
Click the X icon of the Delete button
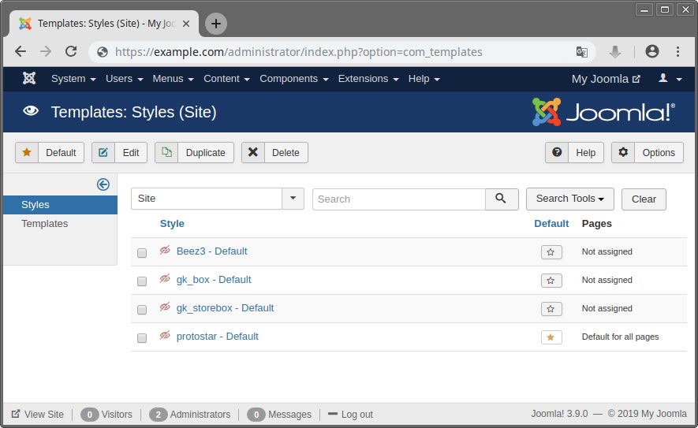click(253, 153)
